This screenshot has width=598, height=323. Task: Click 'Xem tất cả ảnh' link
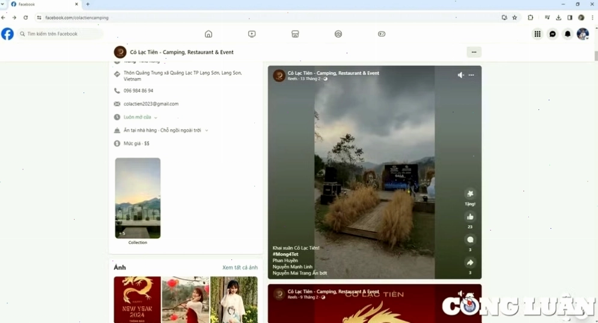[x=240, y=267]
